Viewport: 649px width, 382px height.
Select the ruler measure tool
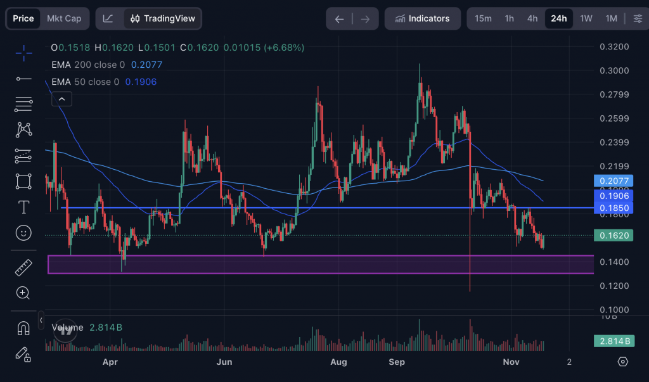(23, 267)
